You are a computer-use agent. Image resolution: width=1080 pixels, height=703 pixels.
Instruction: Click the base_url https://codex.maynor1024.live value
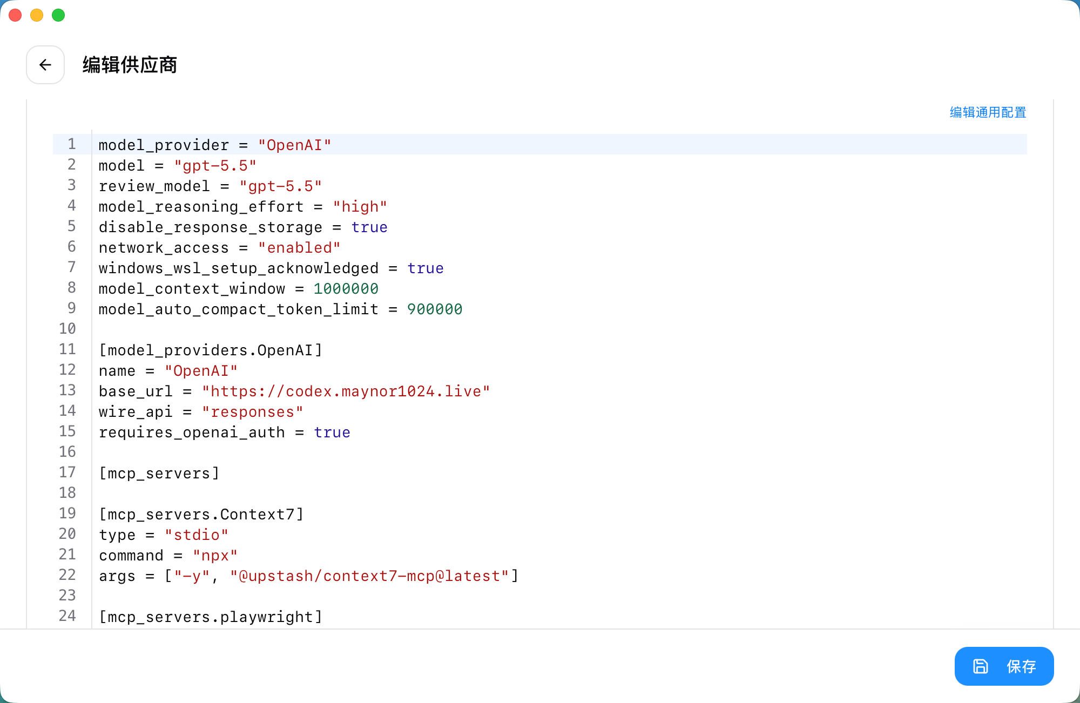(x=346, y=391)
